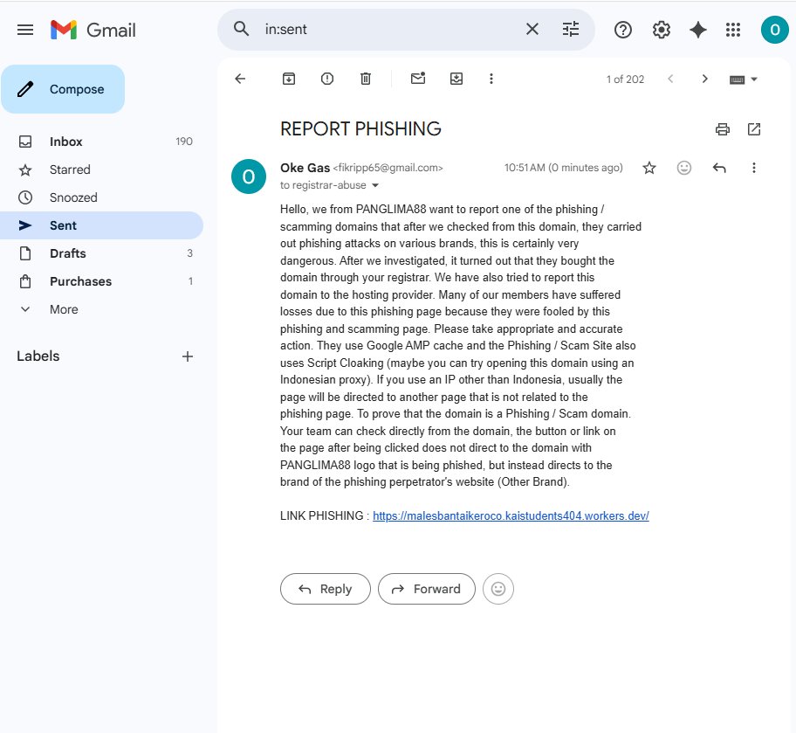Click the in:sent search field

[391, 29]
